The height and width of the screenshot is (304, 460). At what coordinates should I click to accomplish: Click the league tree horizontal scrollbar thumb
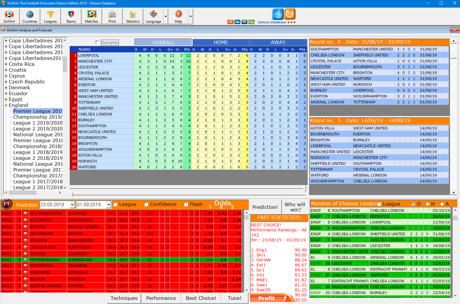(x=22, y=193)
